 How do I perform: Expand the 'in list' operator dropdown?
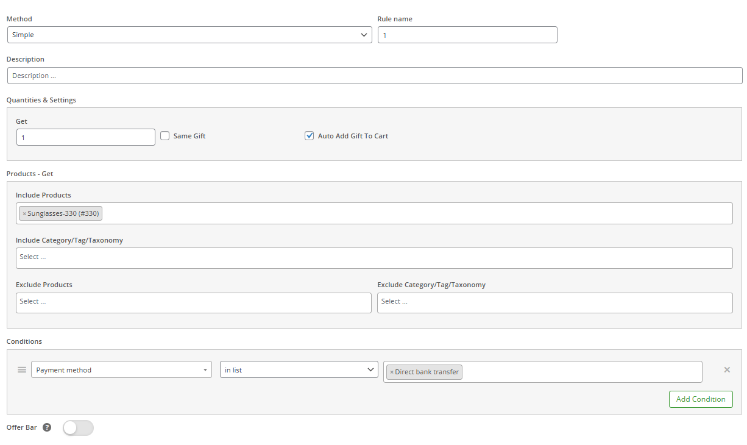click(x=299, y=370)
